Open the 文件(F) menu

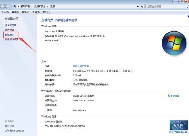tap(5, 12)
